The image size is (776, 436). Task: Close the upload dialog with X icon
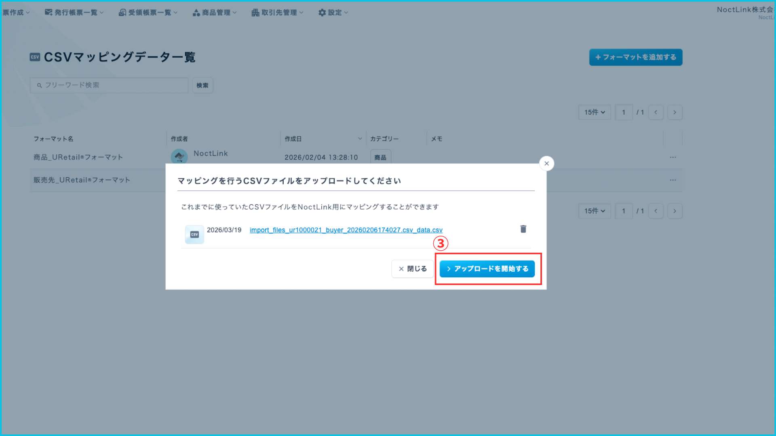[546, 163]
